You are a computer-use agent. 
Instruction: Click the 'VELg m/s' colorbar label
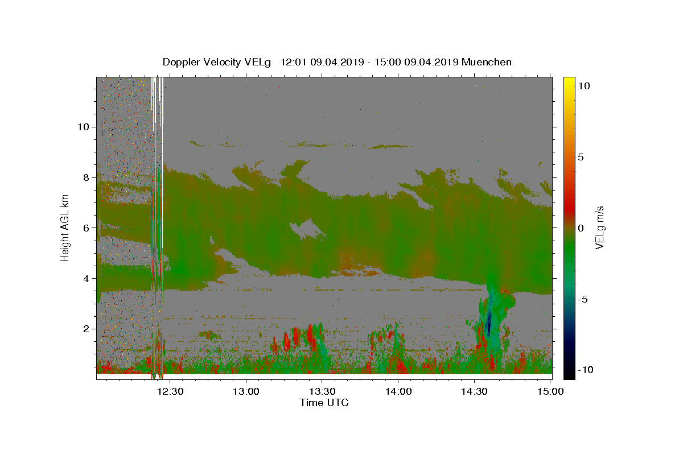point(599,227)
